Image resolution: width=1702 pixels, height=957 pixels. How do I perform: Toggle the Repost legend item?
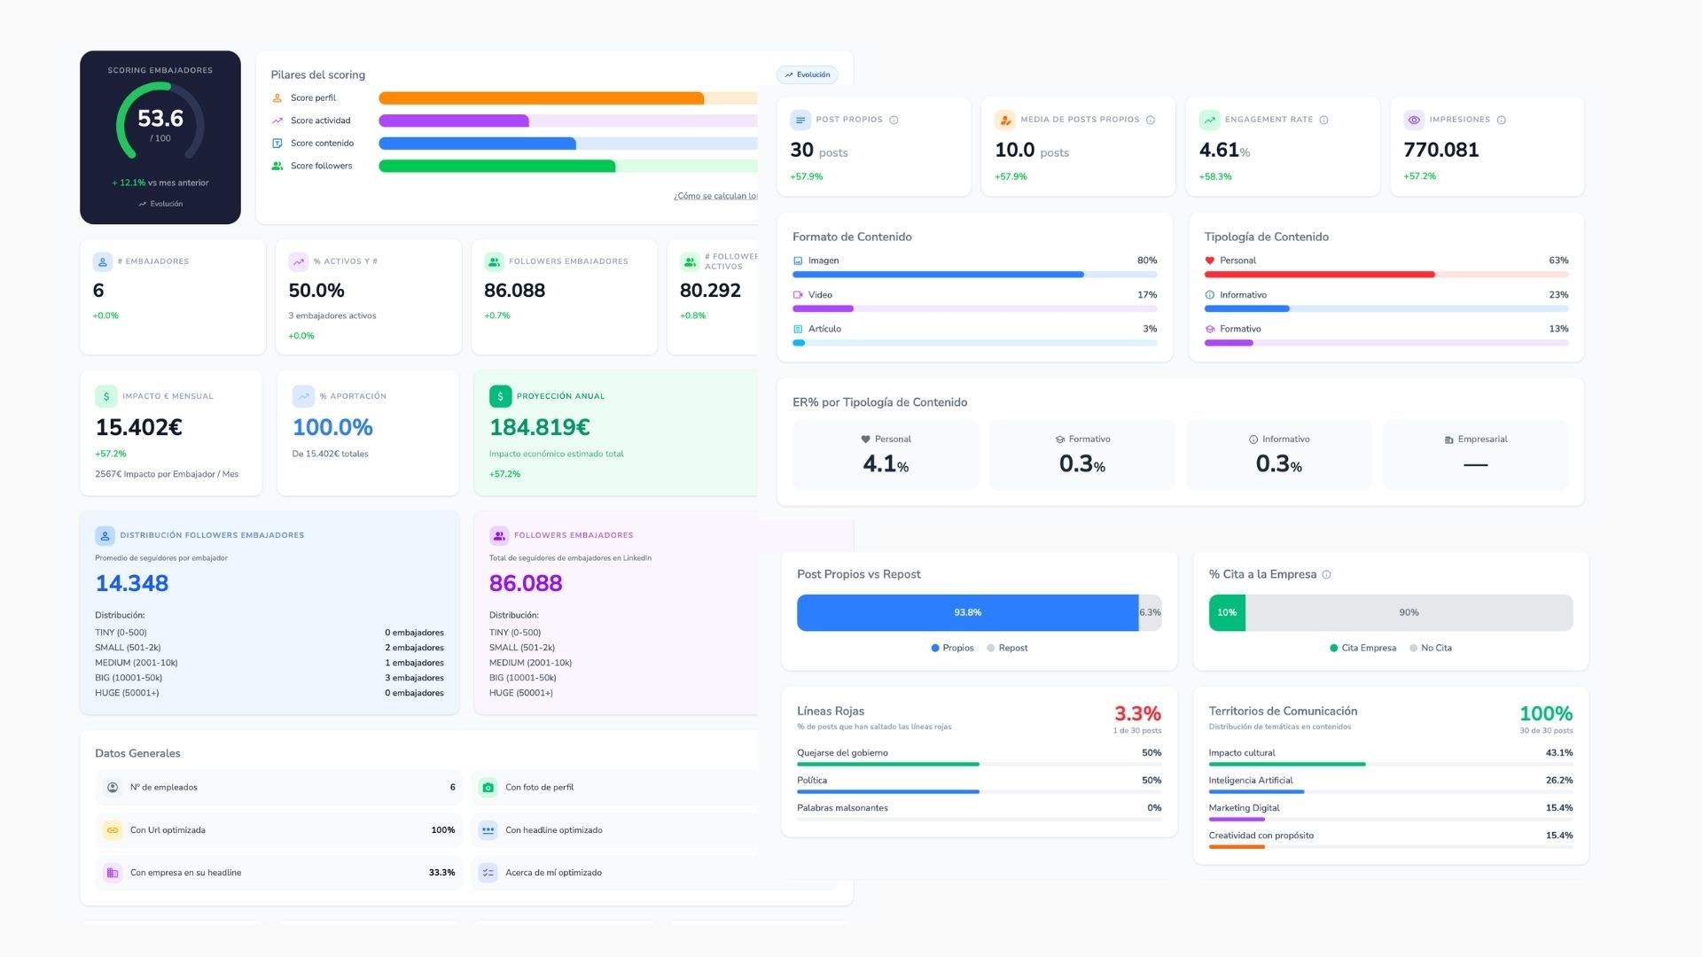pyautogui.click(x=1007, y=648)
